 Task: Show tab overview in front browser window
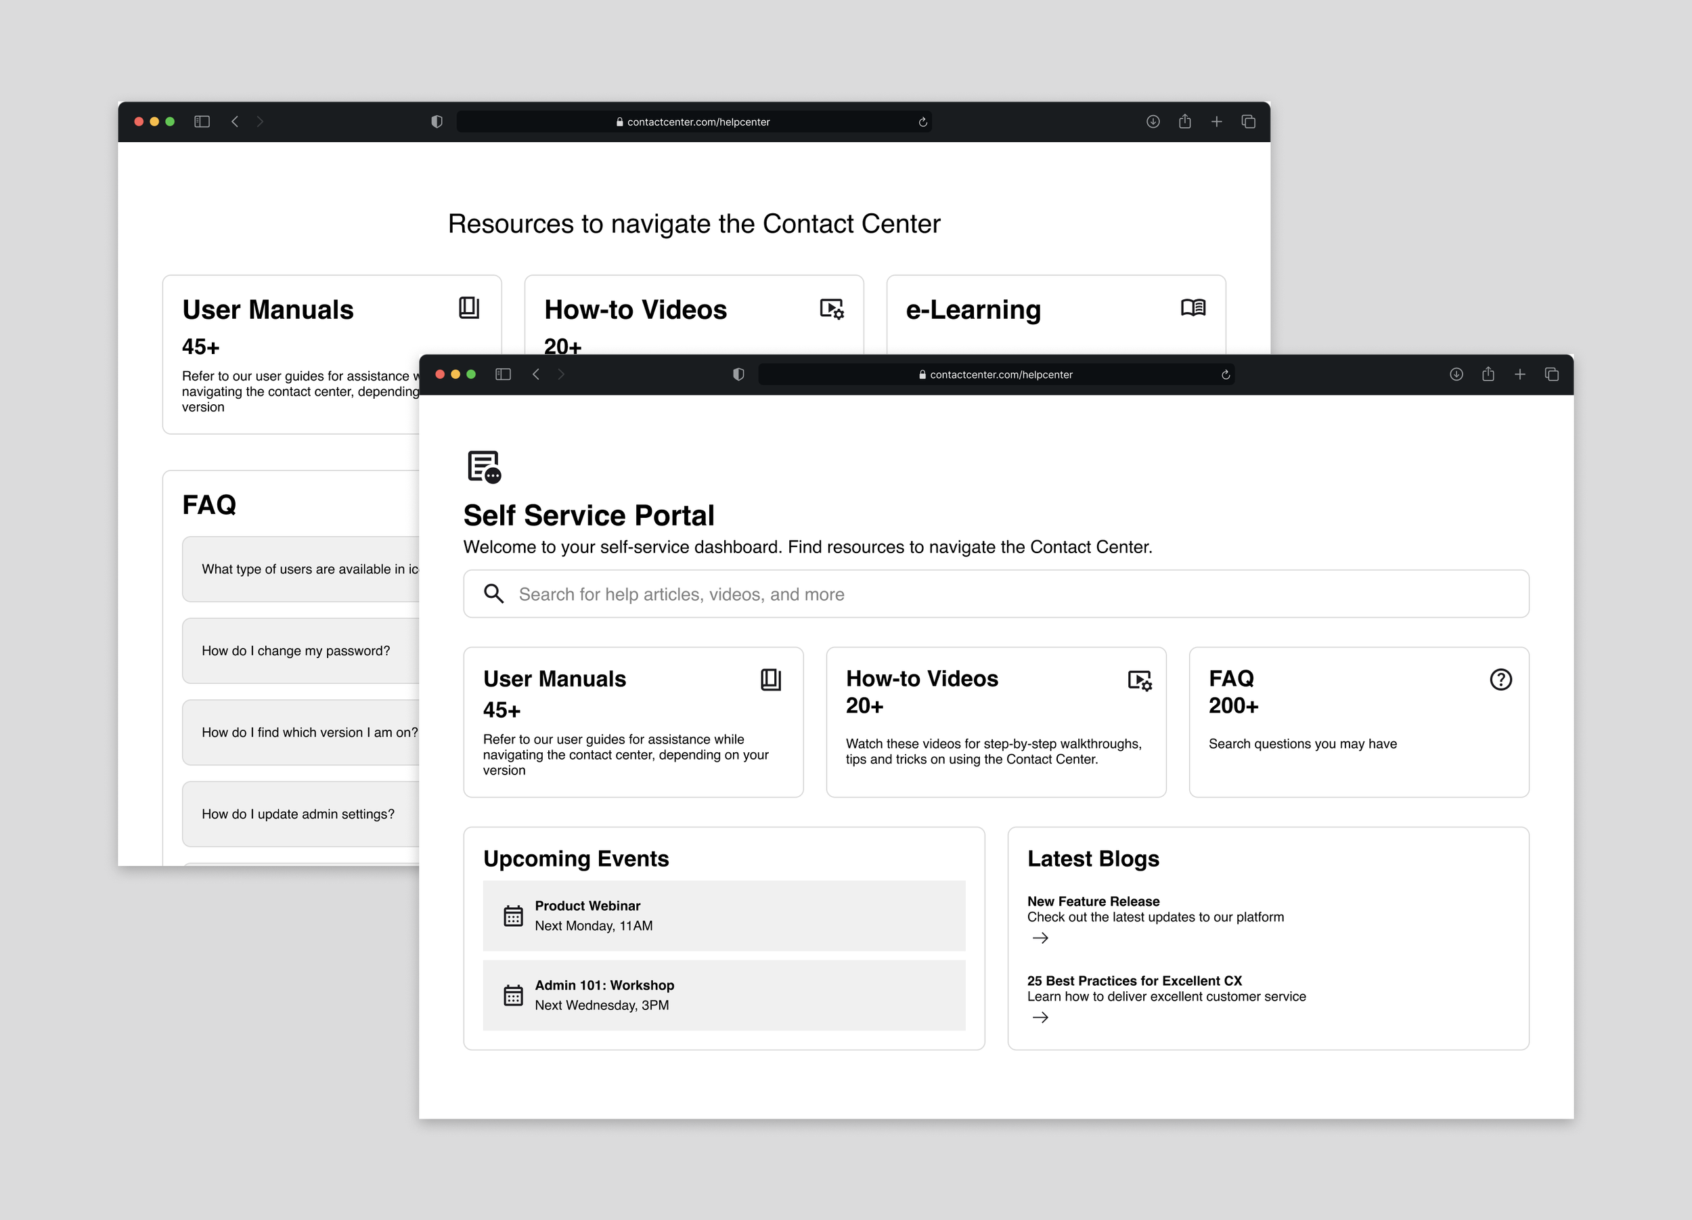[x=1552, y=374]
